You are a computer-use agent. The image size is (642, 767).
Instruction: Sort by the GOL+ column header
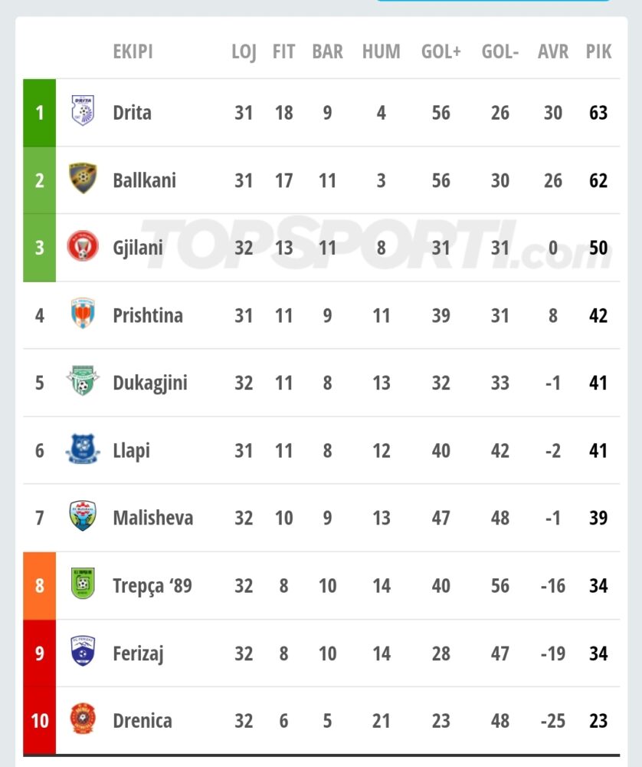(x=441, y=51)
